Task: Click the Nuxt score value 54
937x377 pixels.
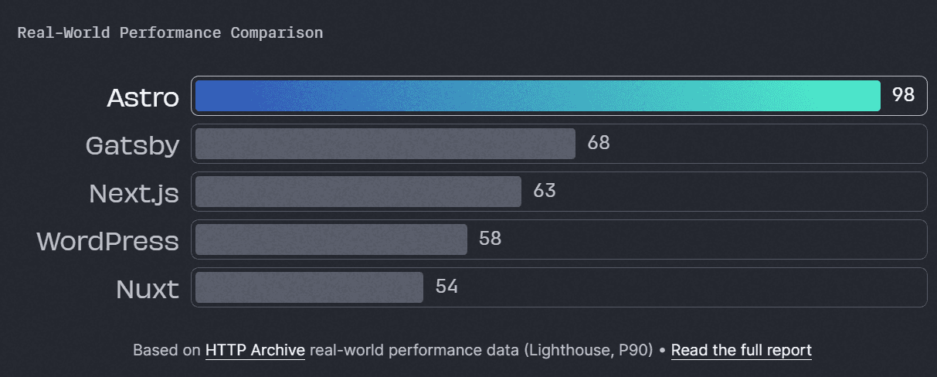Action: pos(446,287)
